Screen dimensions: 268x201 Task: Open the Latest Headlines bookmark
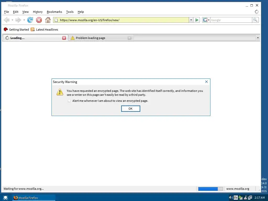(44, 29)
